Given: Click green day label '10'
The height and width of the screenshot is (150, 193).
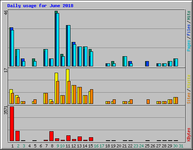Looking at the screenshot, I should click(x=62, y=146).
